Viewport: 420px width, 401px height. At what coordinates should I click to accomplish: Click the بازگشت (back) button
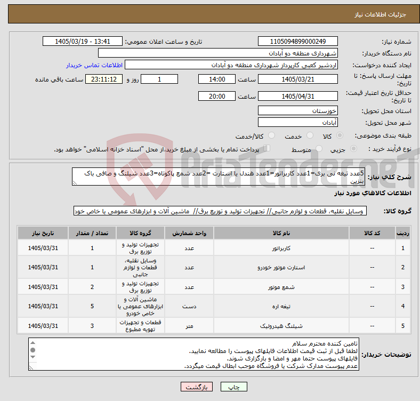tap(197, 387)
